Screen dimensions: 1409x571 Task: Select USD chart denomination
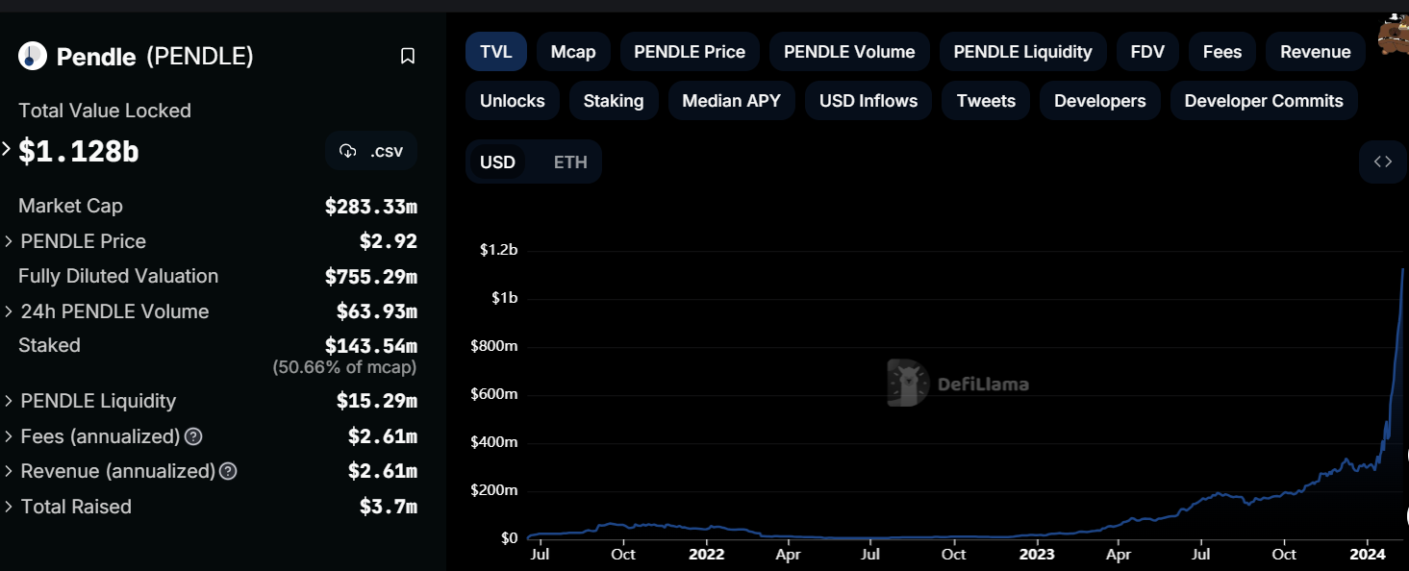[x=497, y=161]
